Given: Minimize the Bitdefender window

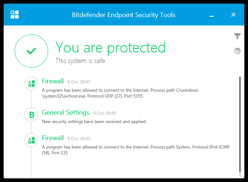Looking at the screenshot, I should click(212, 15).
